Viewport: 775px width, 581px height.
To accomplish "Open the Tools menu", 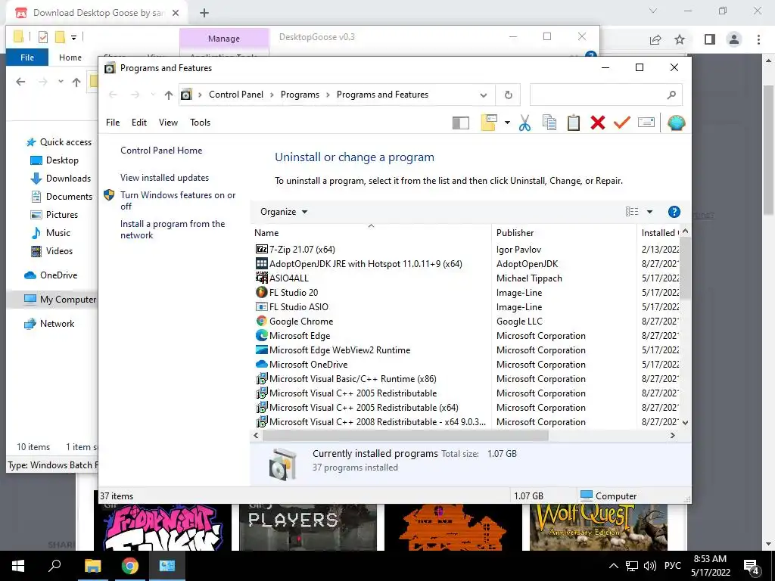I will pos(200,123).
